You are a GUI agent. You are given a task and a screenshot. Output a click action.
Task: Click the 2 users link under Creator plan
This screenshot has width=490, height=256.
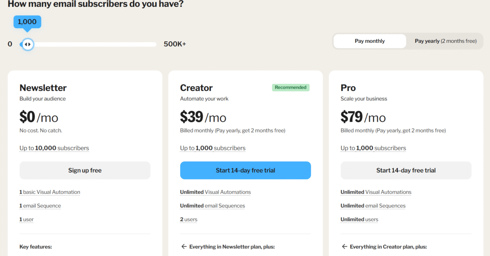tap(188, 219)
